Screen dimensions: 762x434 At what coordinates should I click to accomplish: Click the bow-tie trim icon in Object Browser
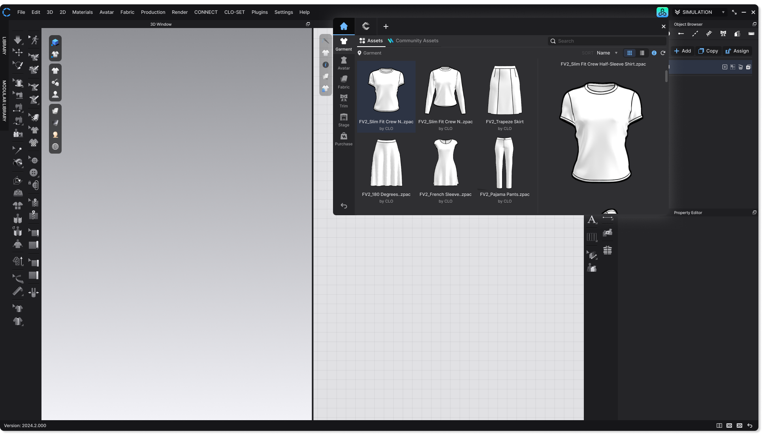tap(723, 34)
